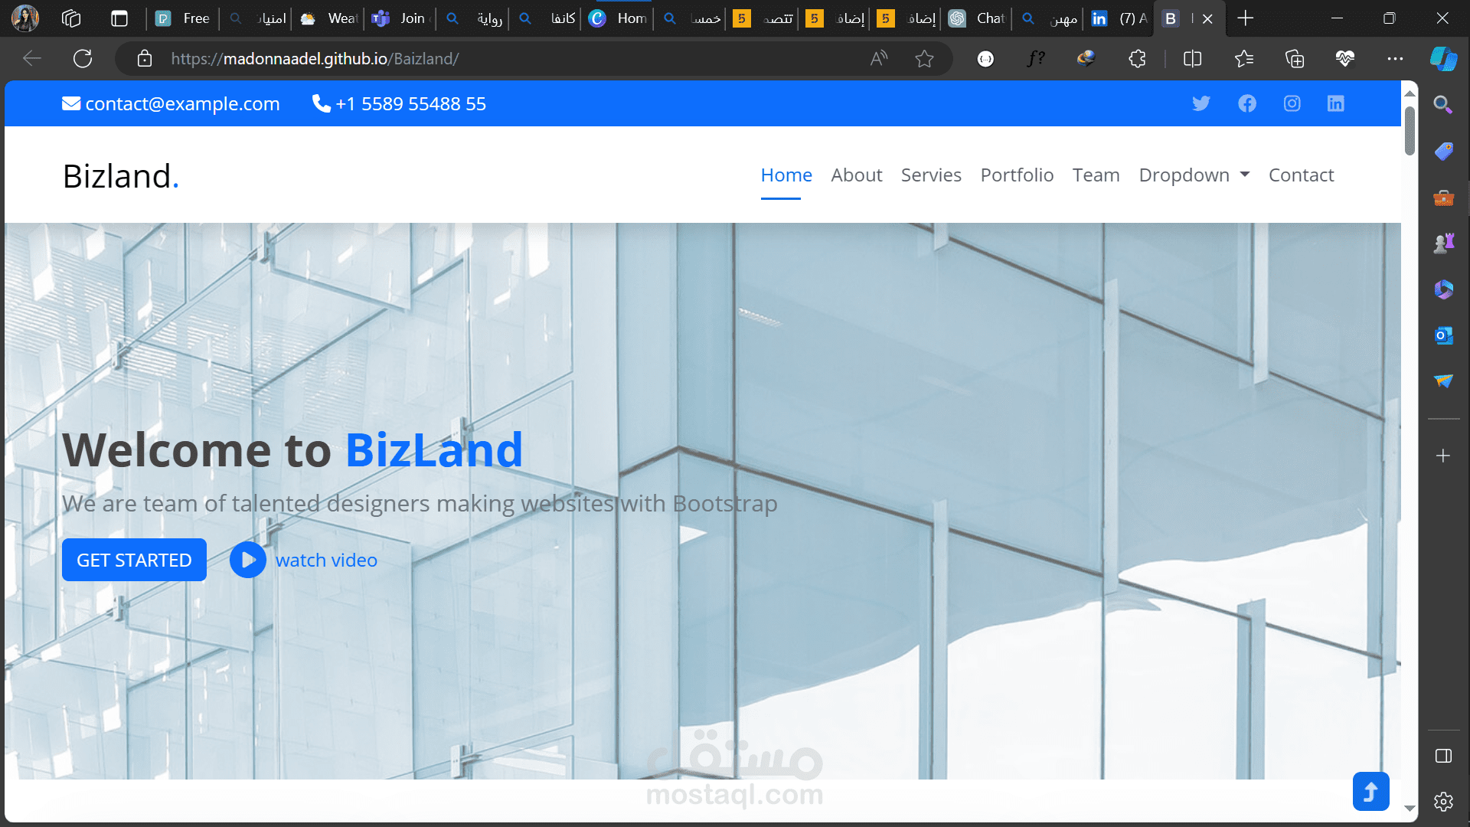Screen dimensions: 1470x827
Task: Toggle split screen view icon
Action: pyautogui.click(x=1192, y=59)
